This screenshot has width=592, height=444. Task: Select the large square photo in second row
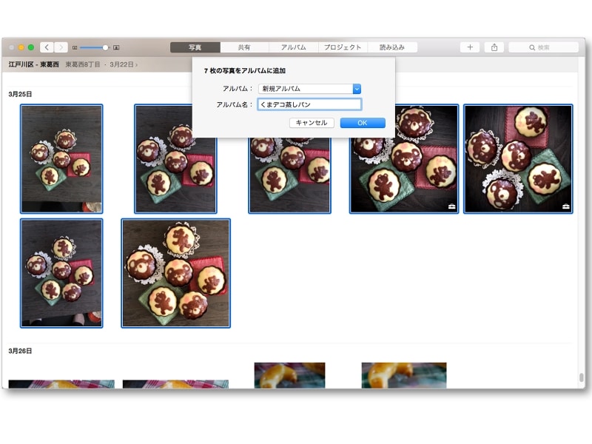(x=175, y=273)
